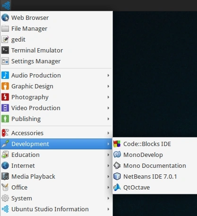Click the MonoDevelop swirl icon
Viewport: 197px width, 216px height.
[x=117, y=155]
